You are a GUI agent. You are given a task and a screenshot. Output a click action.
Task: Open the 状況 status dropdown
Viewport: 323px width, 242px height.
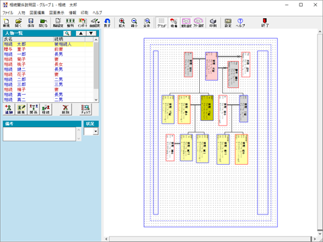(96, 131)
